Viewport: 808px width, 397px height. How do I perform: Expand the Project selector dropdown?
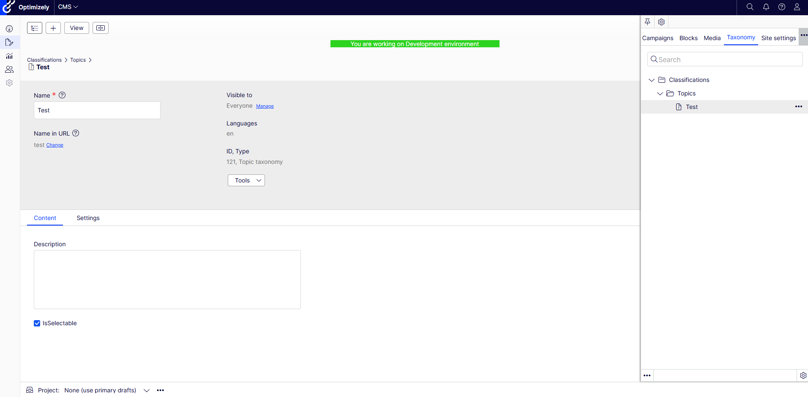coord(147,390)
